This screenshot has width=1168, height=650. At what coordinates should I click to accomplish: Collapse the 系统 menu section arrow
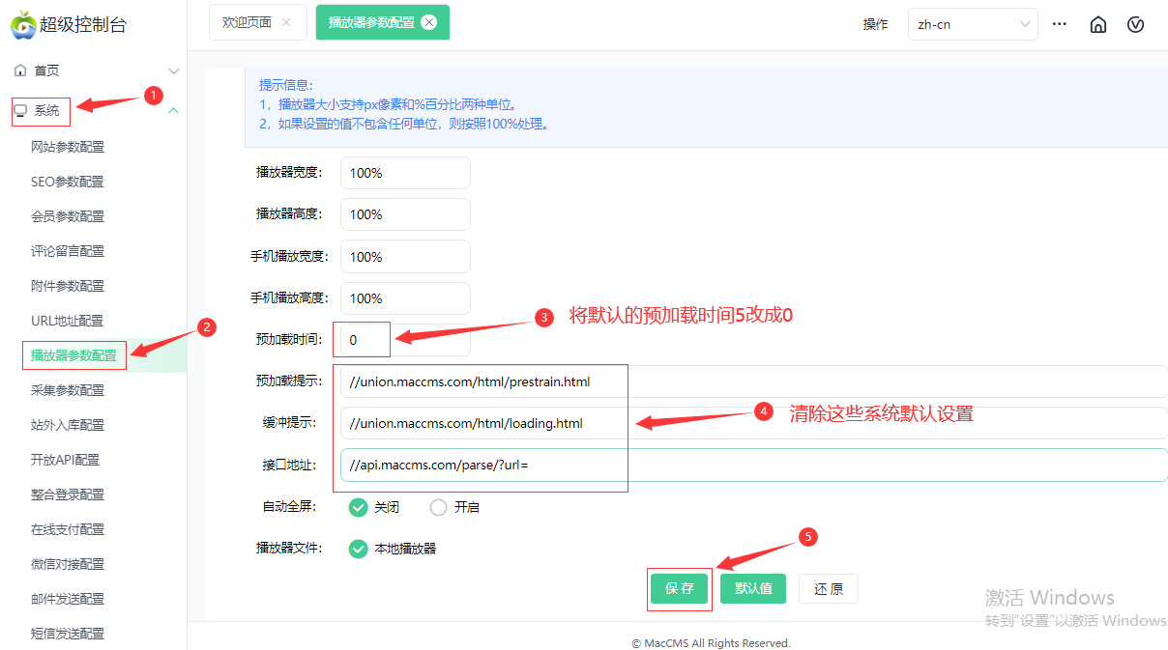(x=174, y=110)
